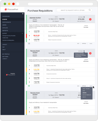The width and height of the screenshot is (98, 121).
Task: Choose Archive from context menu
Action: coord(84,93)
